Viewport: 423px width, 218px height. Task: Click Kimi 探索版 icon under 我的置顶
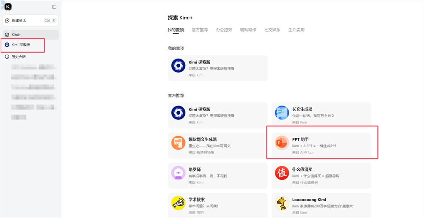tap(179, 65)
